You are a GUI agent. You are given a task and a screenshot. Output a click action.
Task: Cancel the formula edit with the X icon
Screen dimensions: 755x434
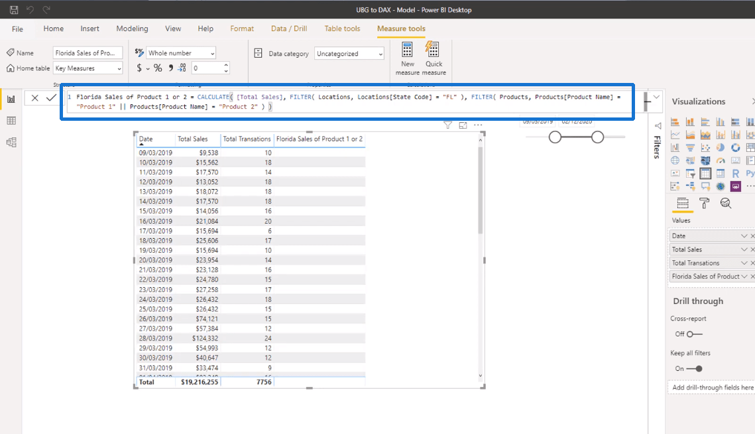click(34, 98)
